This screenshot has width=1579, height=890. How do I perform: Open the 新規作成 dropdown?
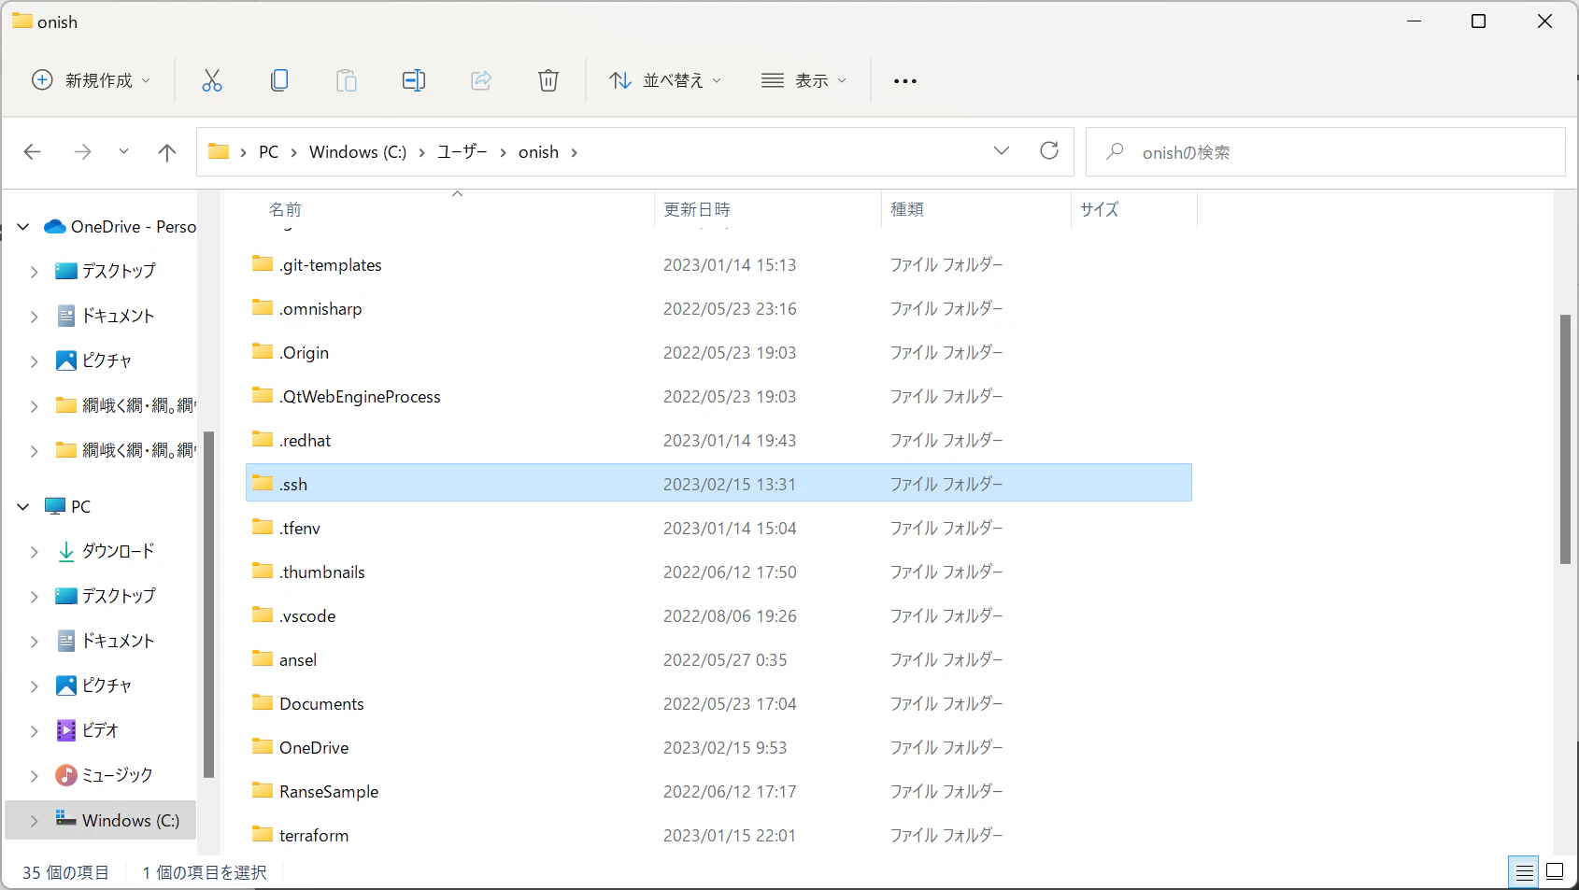pos(91,80)
